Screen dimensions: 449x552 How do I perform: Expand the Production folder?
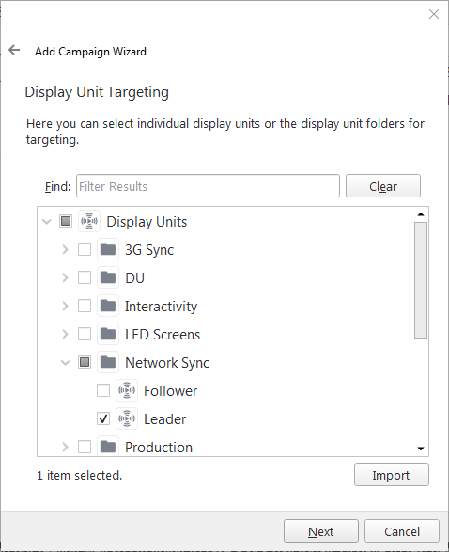click(x=65, y=447)
